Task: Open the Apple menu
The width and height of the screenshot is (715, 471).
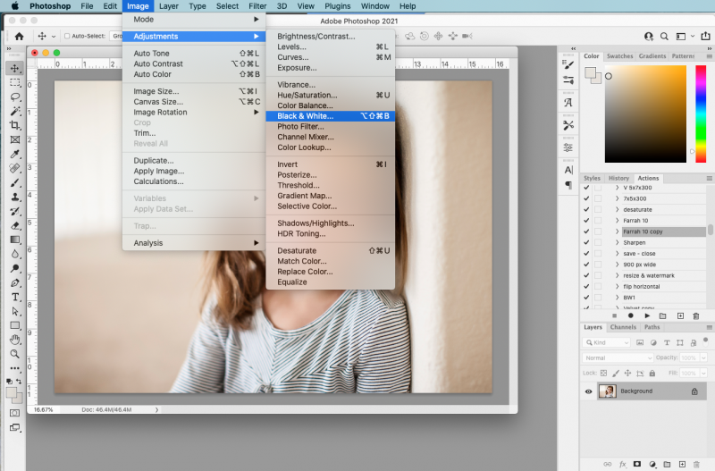Action: click(14, 6)
